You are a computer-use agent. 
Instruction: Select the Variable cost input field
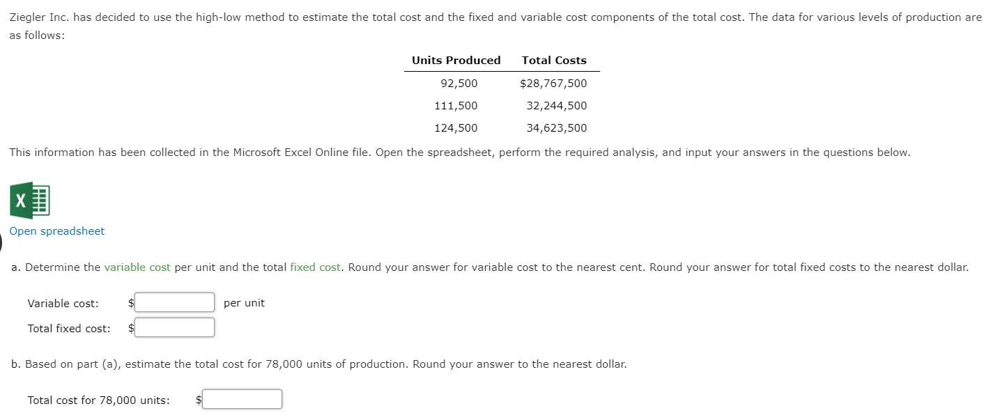coord(174,302)
